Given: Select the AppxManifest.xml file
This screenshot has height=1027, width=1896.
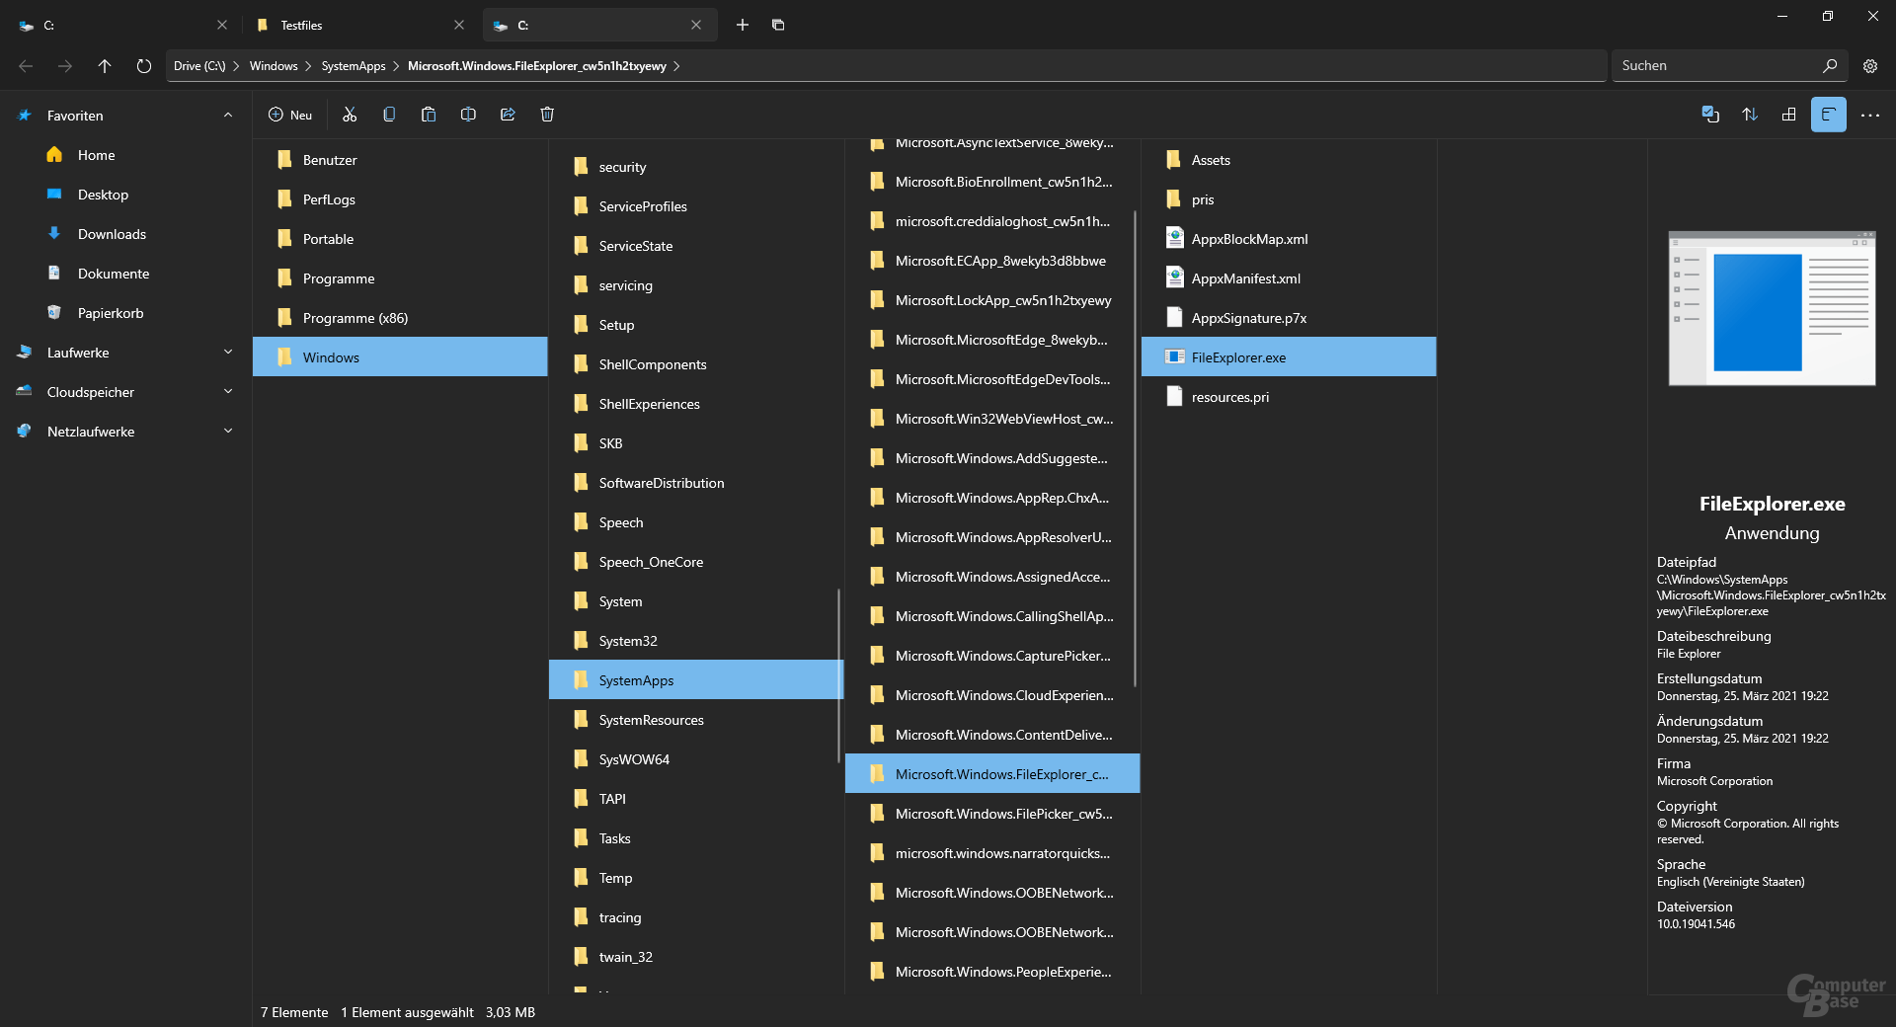Looking at the screenshot, I should tap(1289, 278).
